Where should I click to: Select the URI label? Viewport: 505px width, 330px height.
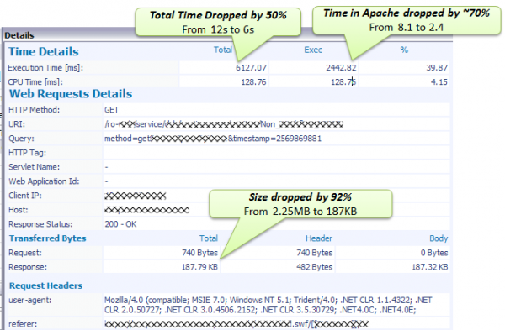coord(17,124)
